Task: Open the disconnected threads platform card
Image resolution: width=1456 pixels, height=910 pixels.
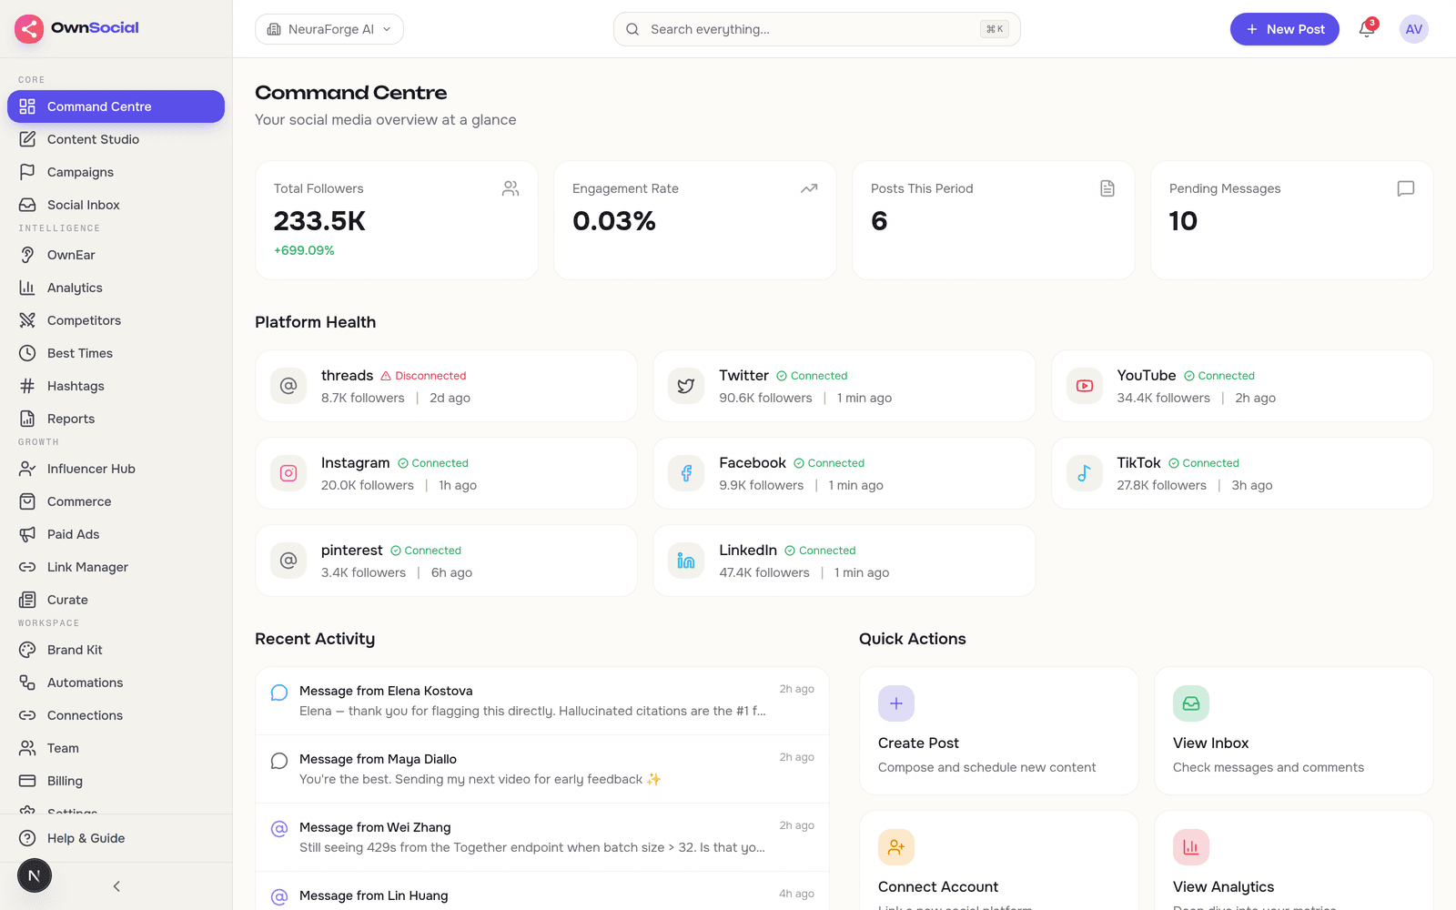Action: pos(446,386)
